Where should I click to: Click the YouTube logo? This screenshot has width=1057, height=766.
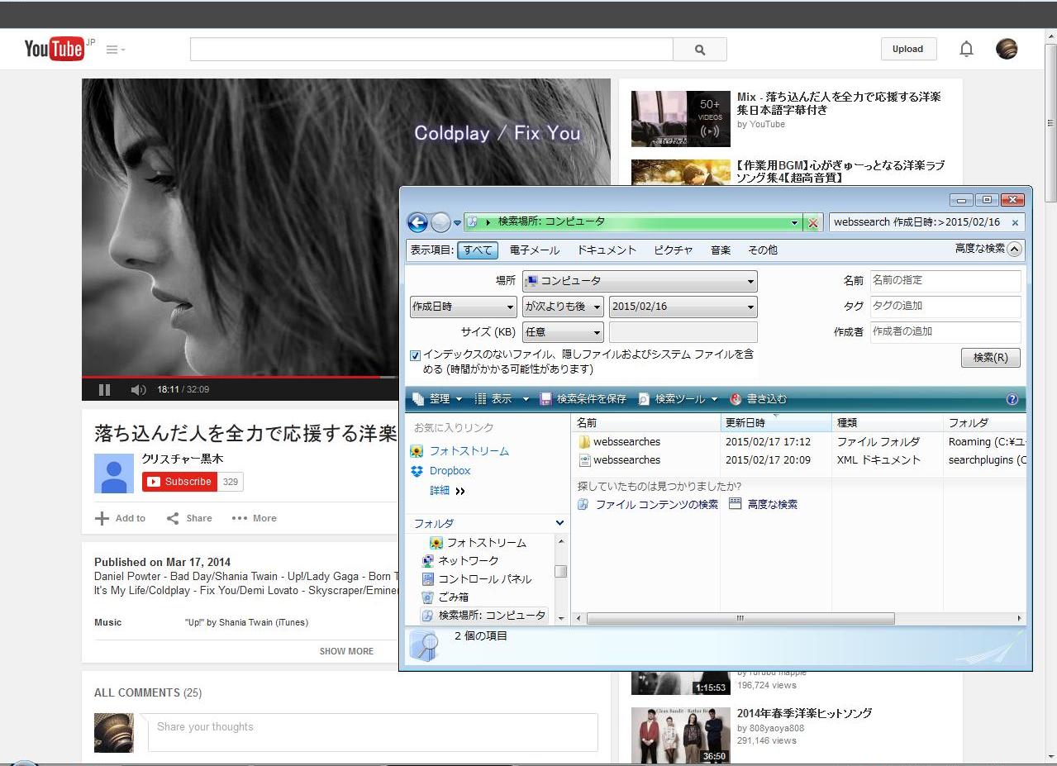54,50
